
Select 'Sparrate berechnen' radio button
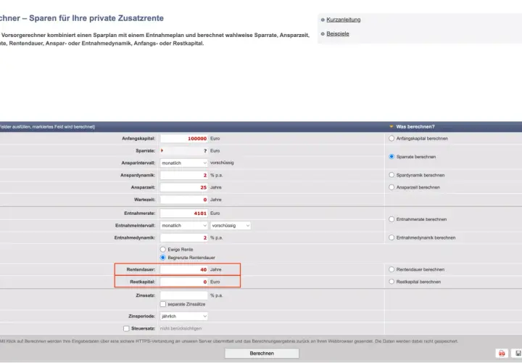[x=391, y=157]
